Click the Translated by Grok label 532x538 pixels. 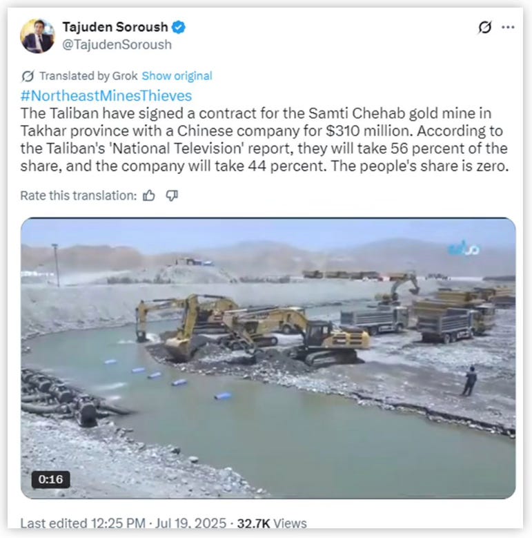88,76
